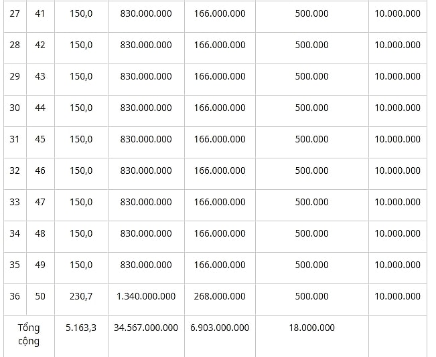Click the price 1.340.000.000 in row 36

click(x=146, y=296)
